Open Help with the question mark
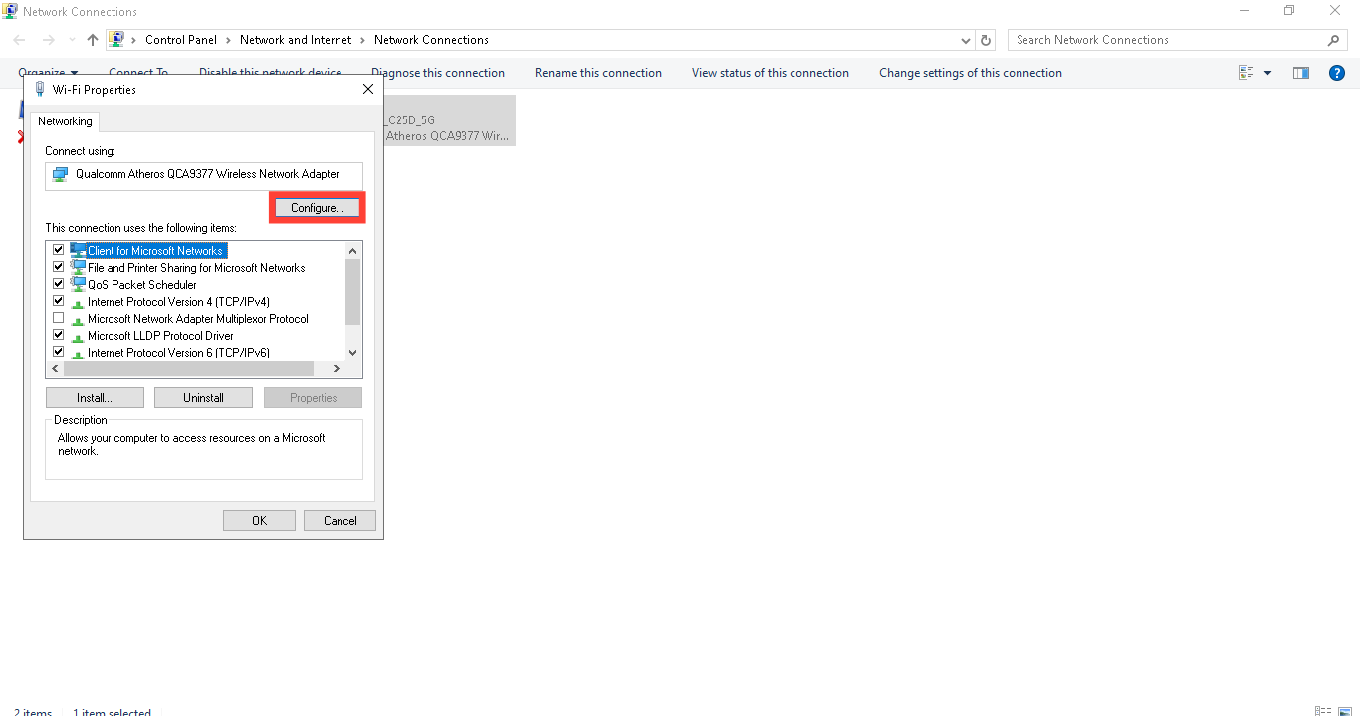This screenshot has height=716, width=1360. point(1337,73)
